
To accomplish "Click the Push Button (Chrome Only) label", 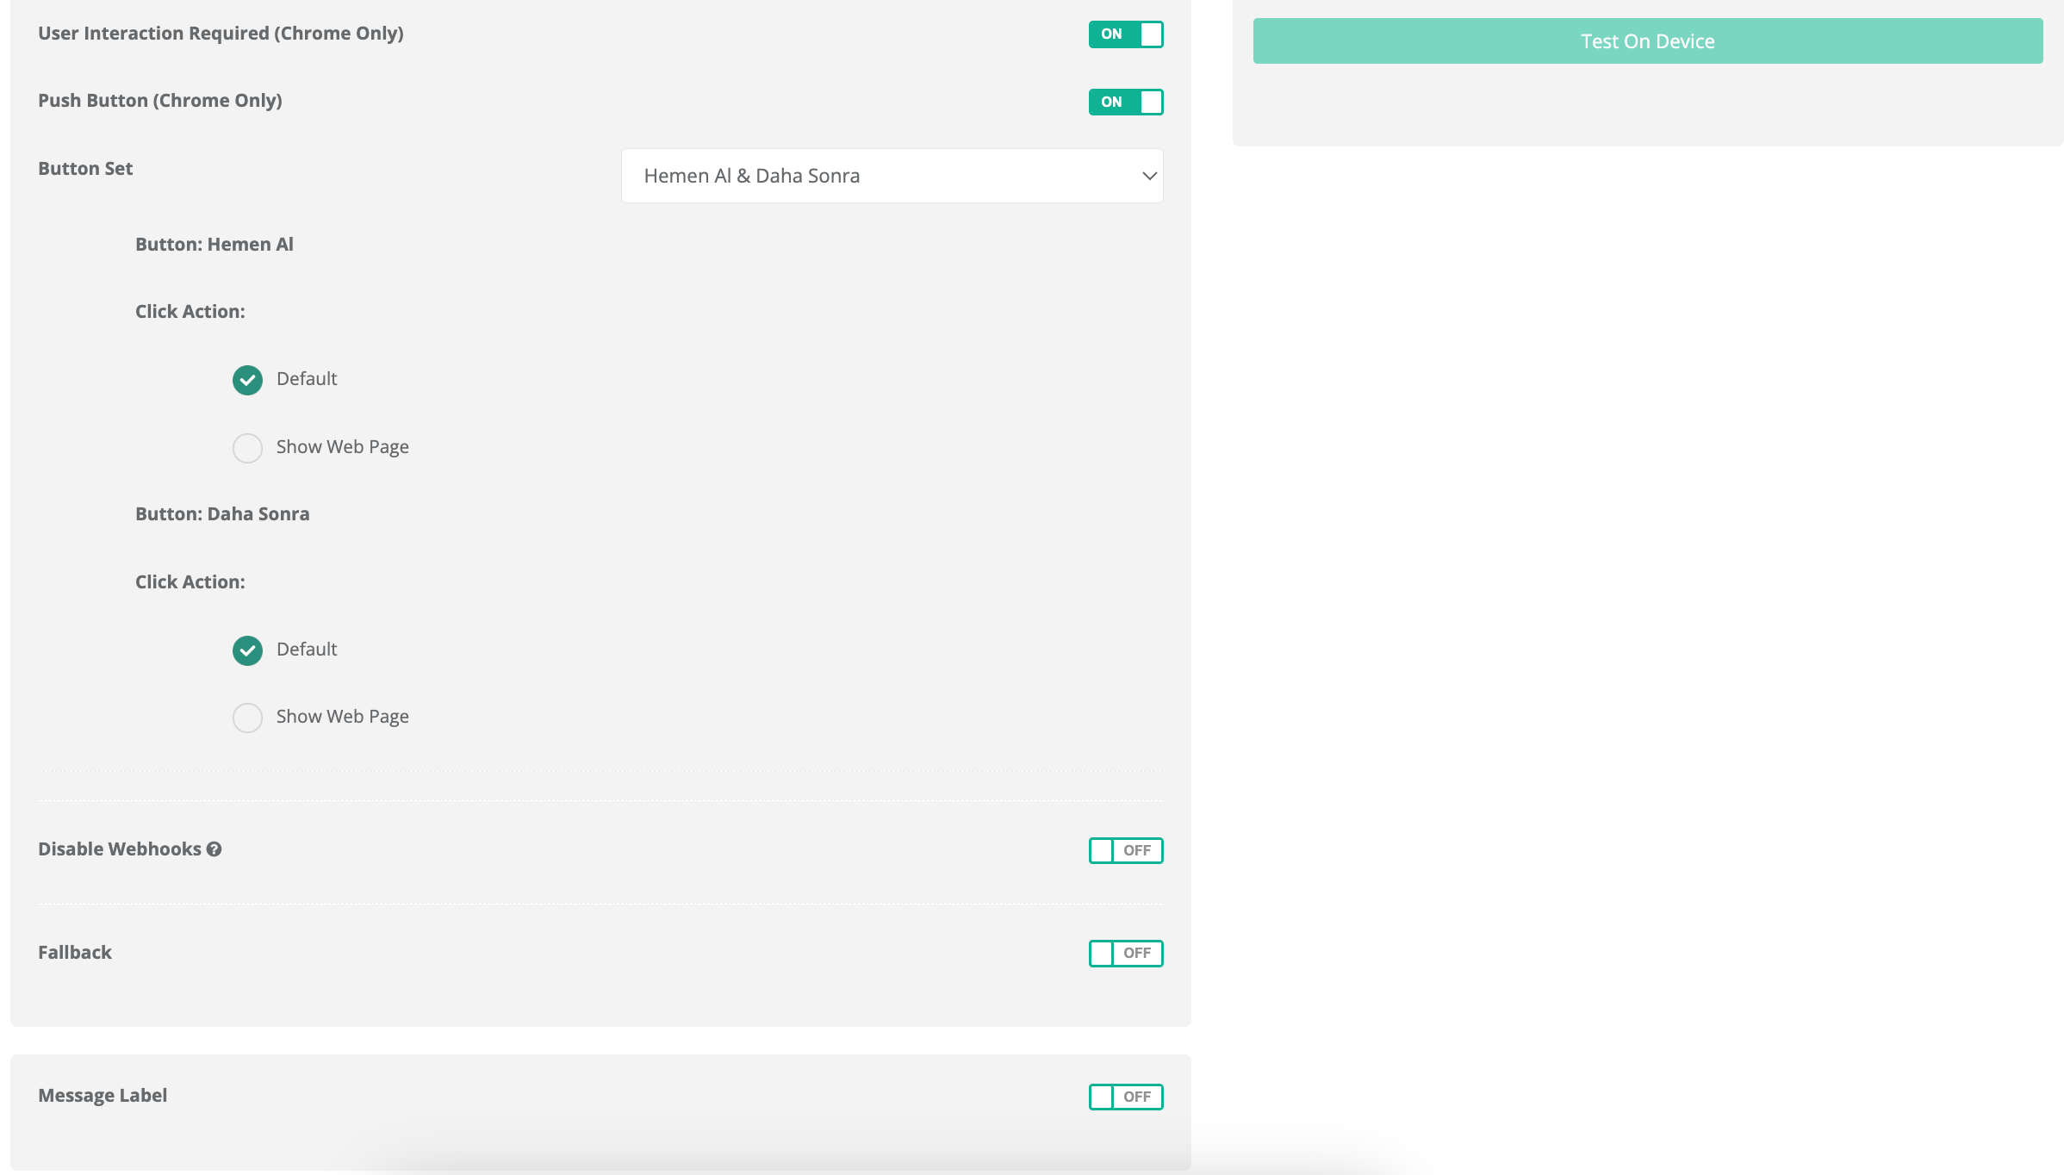I will point(160,101).
